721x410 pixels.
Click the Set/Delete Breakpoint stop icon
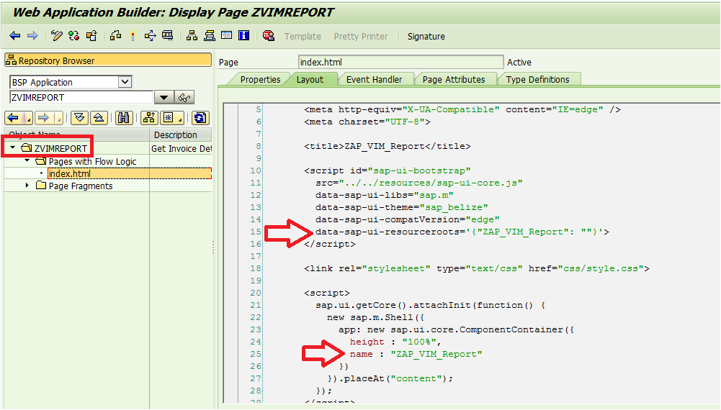coord(269,36)
